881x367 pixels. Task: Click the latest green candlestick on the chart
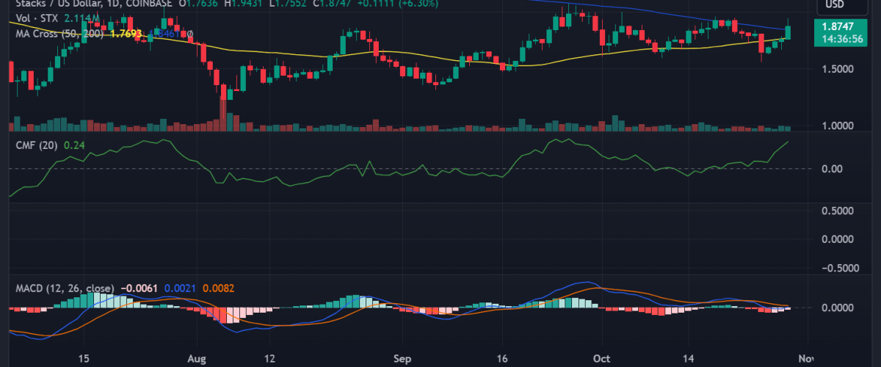pos(788,32)
